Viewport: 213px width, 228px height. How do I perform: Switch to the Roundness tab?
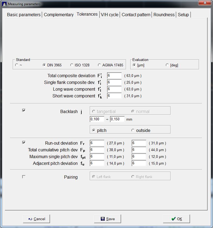click(164, 15)
